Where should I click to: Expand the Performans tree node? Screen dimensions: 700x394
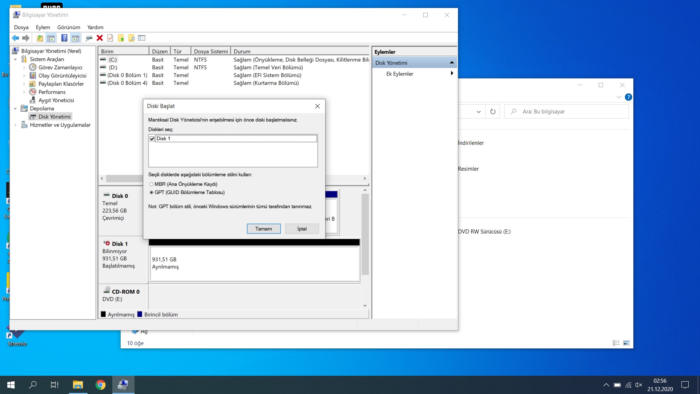tap(24, 92)
